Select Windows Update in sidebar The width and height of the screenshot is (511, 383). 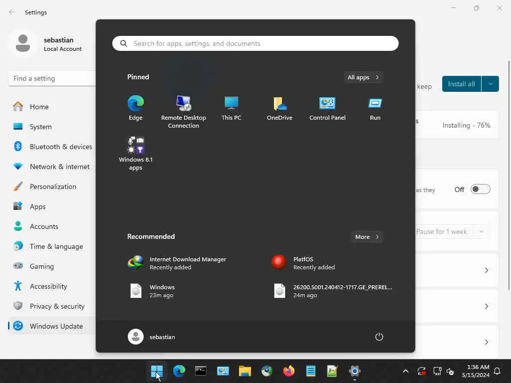(x=52, y=326)
